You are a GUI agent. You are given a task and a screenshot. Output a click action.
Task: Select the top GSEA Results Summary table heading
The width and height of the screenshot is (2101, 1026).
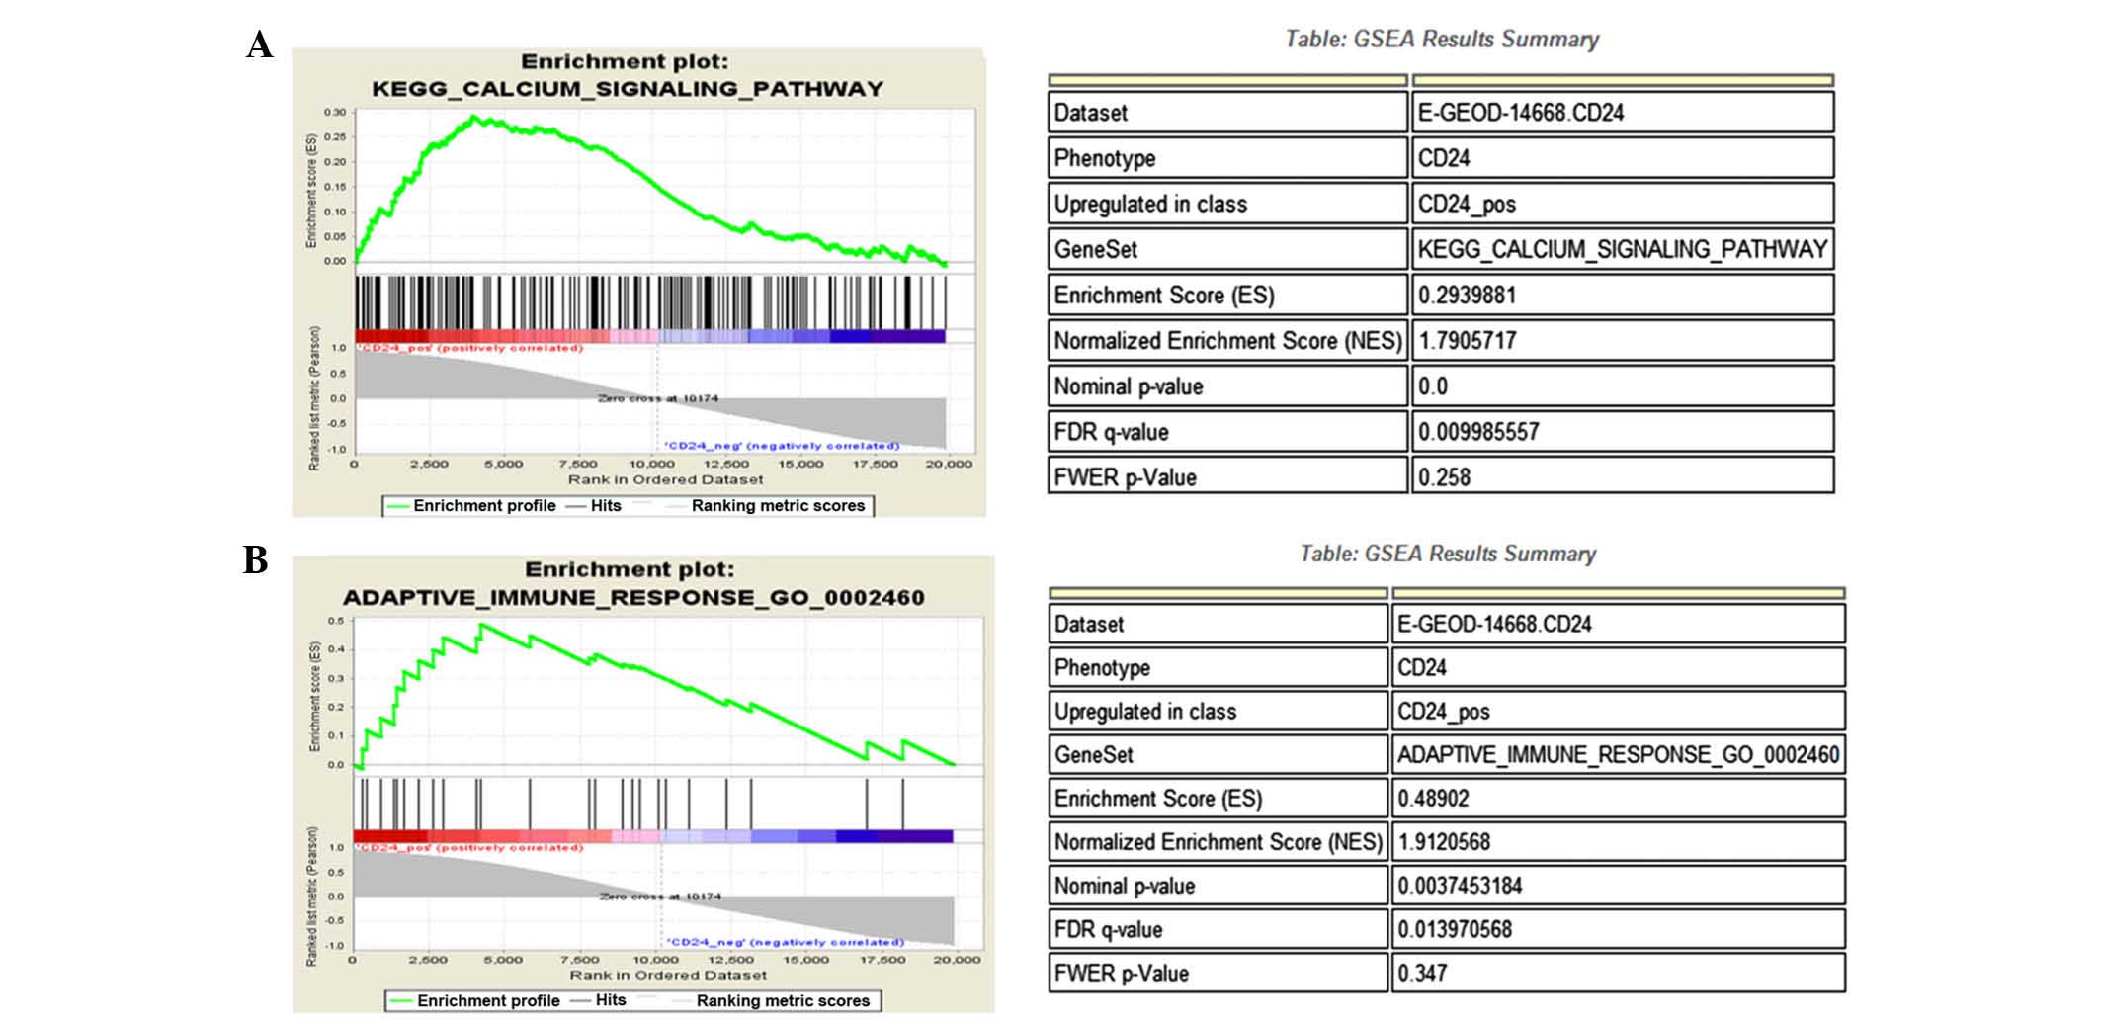1441,40
